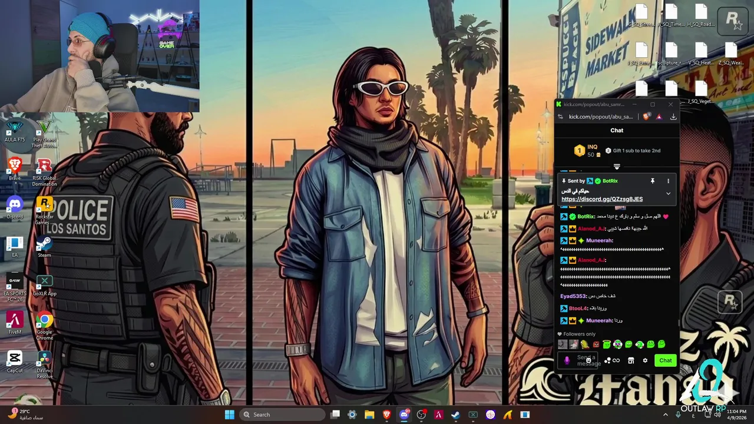Open Windows Start menu
The image size is (754, 424).
pyautogui.click(x=229, y=415)
